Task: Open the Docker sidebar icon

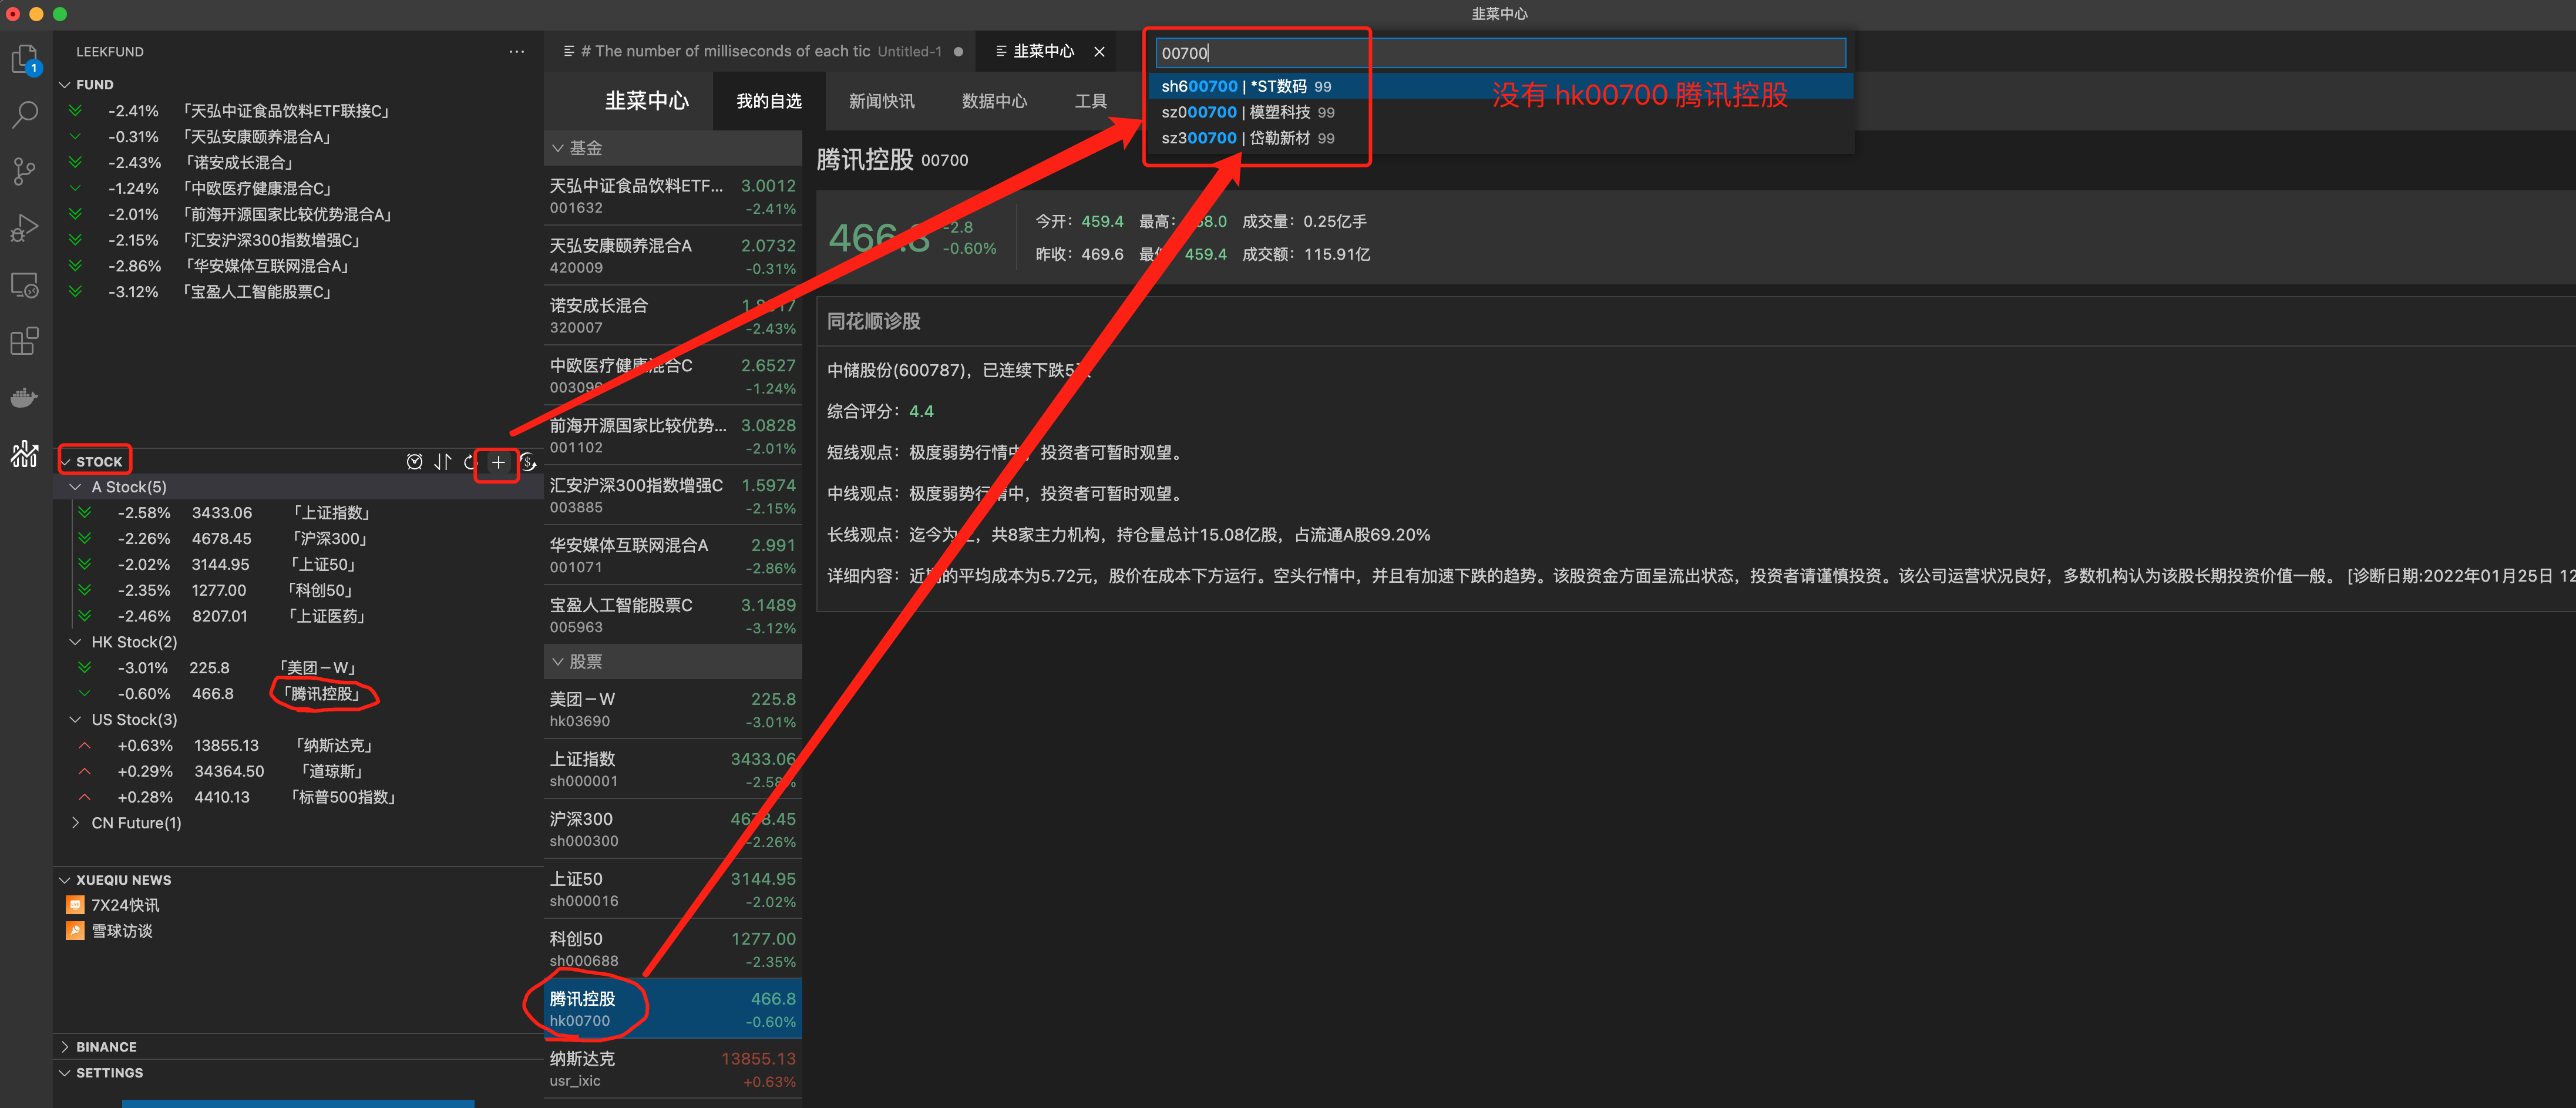Action: point(24,397)
